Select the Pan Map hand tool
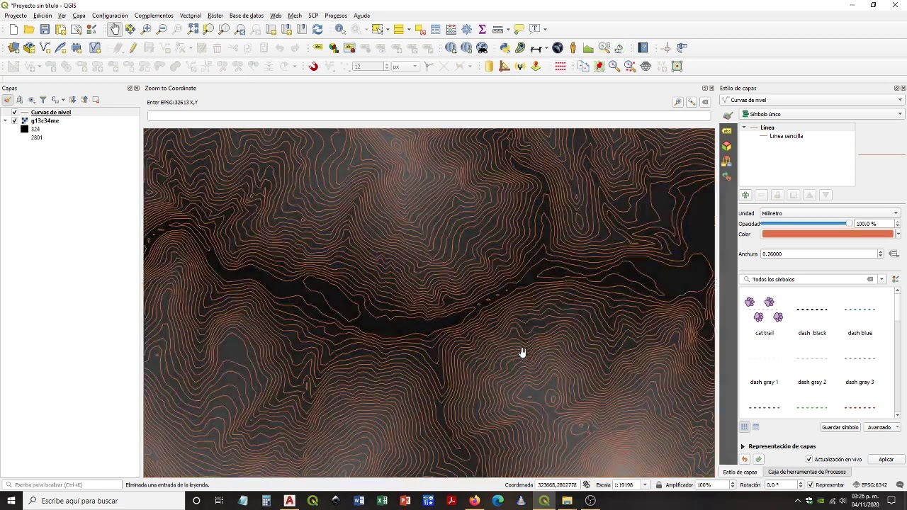Viewport: 907px width, 510px height. click(115, 29)
